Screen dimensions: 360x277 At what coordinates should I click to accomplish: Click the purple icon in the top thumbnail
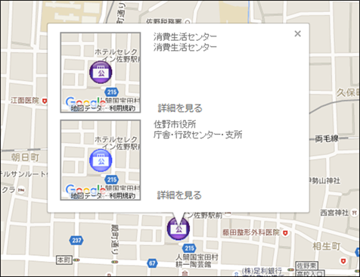tap(101, 72)
